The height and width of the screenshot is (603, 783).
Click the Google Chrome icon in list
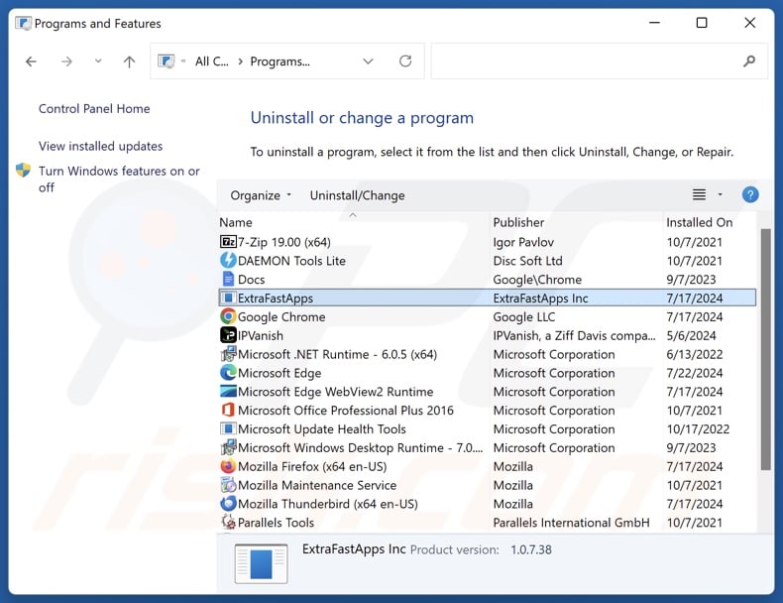pyautogui.click(x=228, y=317)
